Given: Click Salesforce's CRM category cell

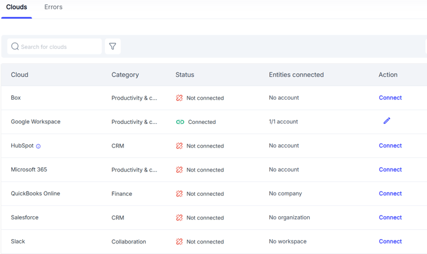Looking at the screenshot, I should 118,217.
